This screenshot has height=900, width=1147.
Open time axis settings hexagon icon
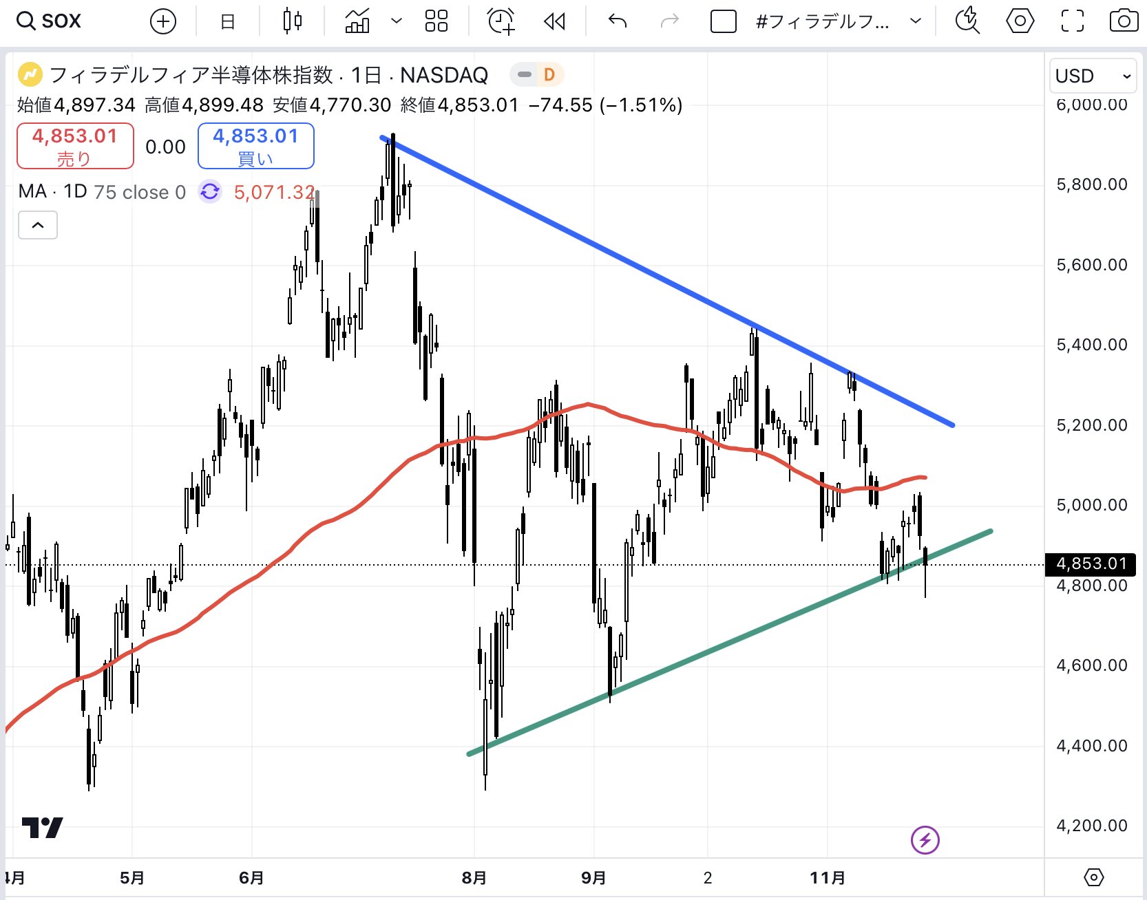coord(1093,877)
